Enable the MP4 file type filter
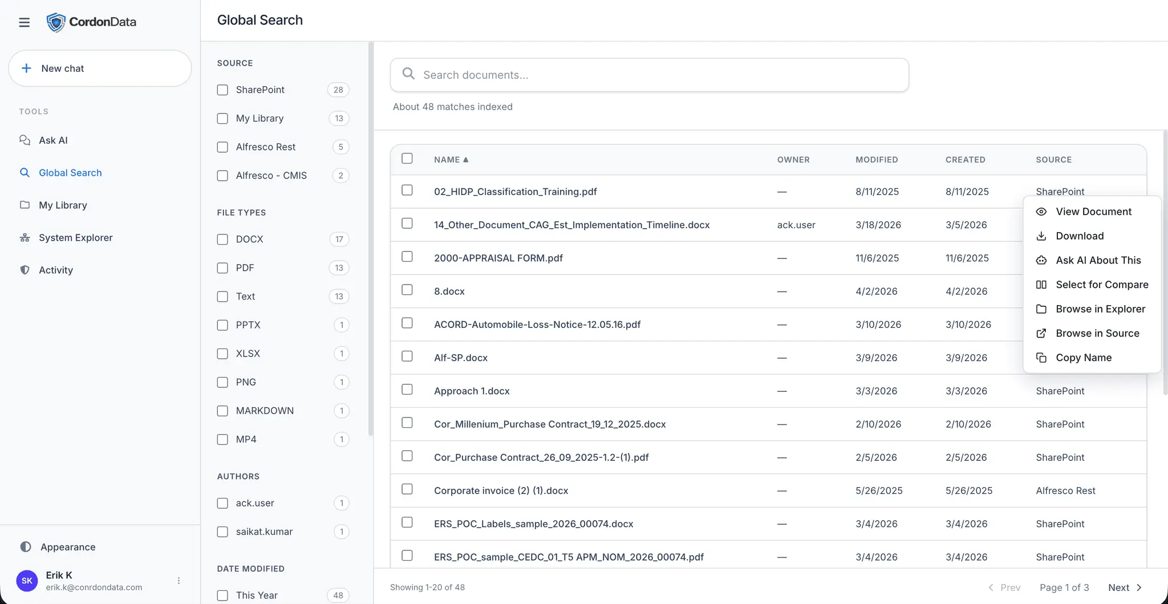The width and height of the screenshot is (1168, 604). [x=222, y=439]
